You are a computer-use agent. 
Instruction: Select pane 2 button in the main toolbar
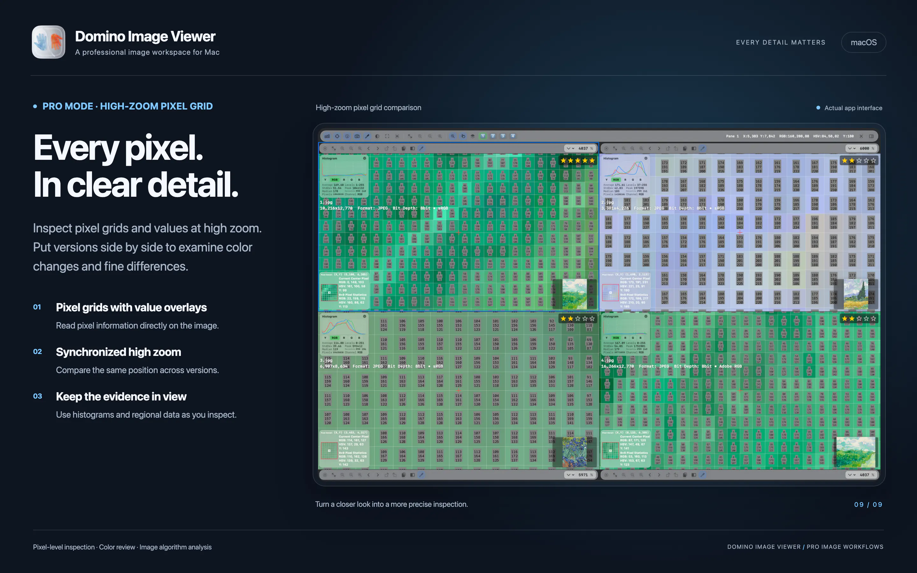(493, 136)
